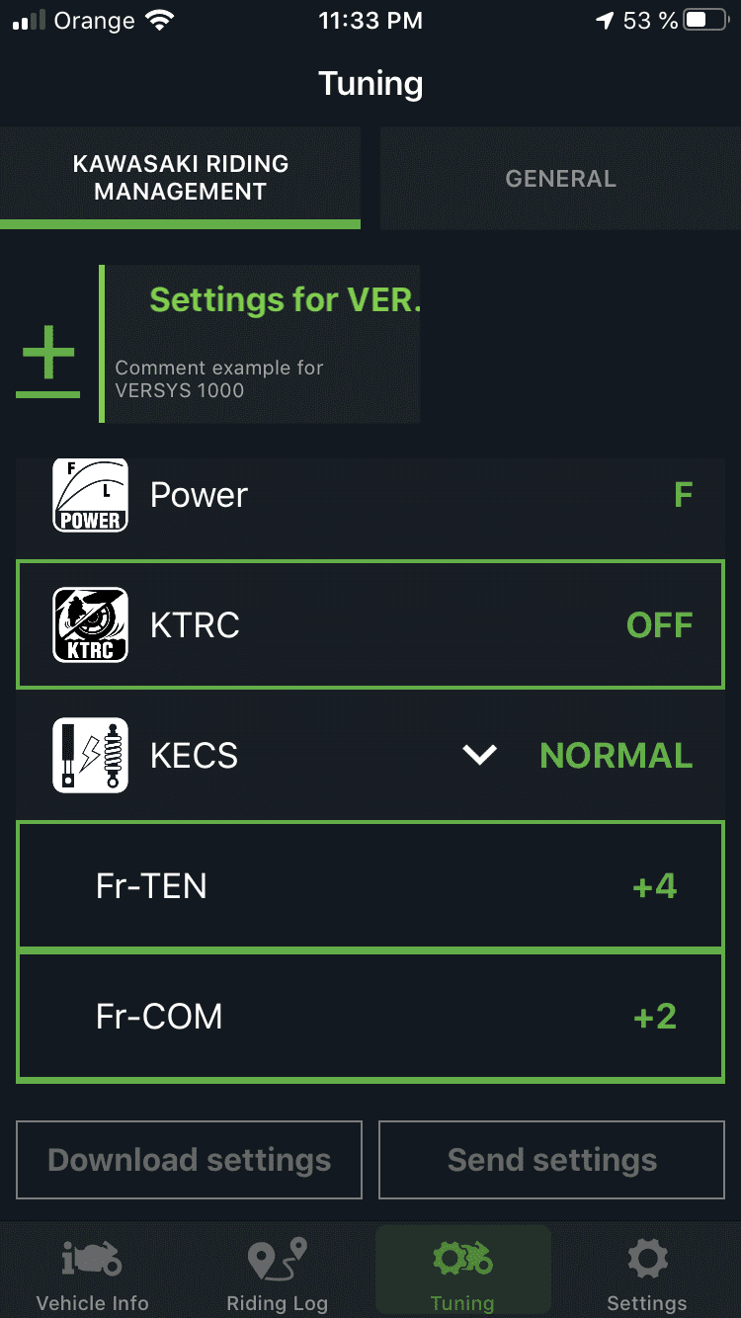
Task: Switch to Kawasaki Riding Management tab
Action: tap(180, 178)
